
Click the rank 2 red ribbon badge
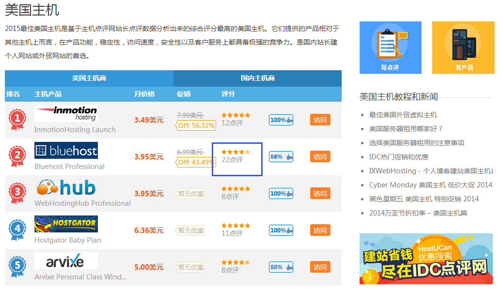(17, 156)
